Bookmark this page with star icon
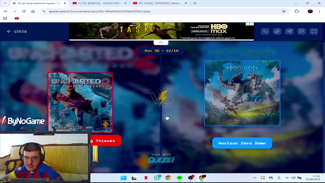 (284, 11)
